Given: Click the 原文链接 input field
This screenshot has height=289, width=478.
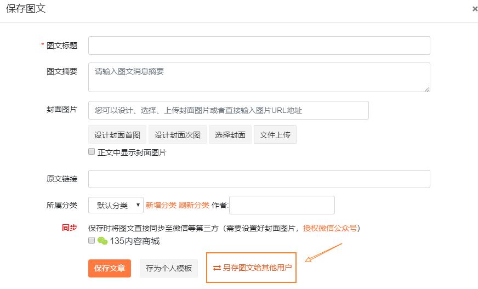Looking at the screenshot, I should click(259, 179).
